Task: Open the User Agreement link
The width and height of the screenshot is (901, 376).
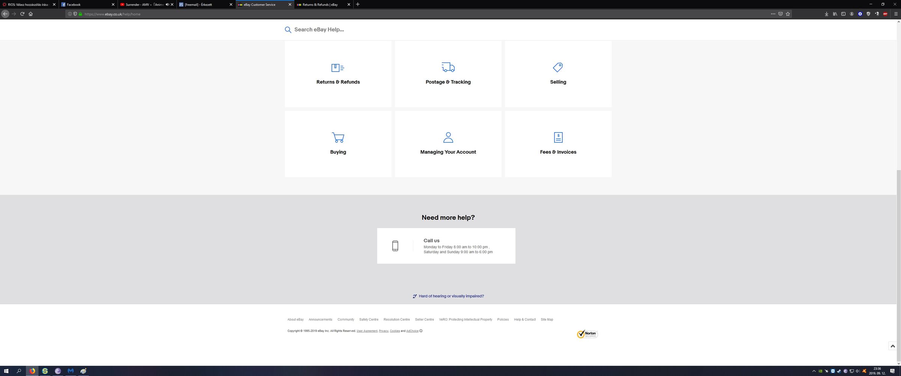Action: pyautogui.click(x=367, y=331)
